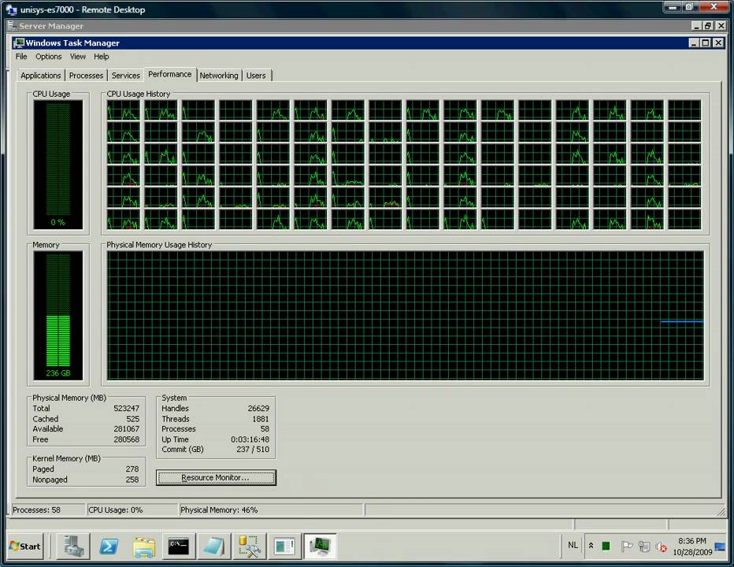Click the Handles value 26629
Screen dimensions: 734x567
click(x=258, y=408)
